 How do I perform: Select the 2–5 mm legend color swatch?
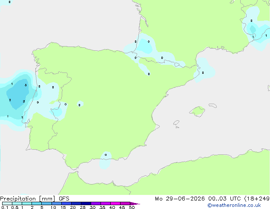(x=37, y=203)
